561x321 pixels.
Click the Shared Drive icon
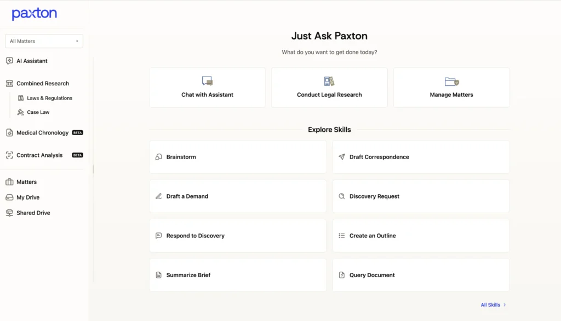pos(9,213)
